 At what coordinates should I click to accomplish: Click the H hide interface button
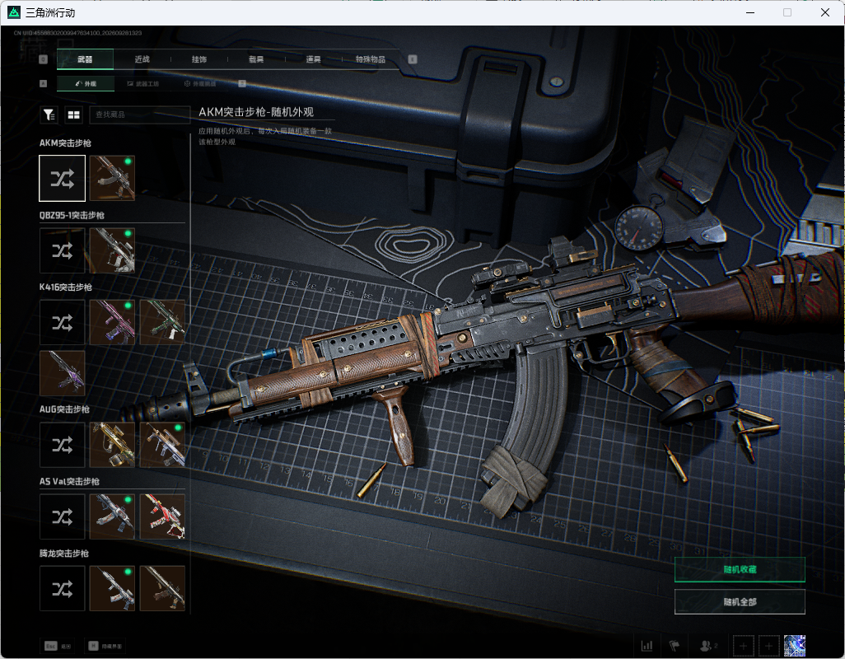click(105, 646)
